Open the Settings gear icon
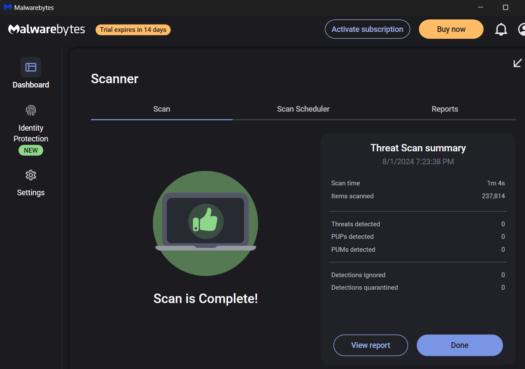 [x=31, y=175]
